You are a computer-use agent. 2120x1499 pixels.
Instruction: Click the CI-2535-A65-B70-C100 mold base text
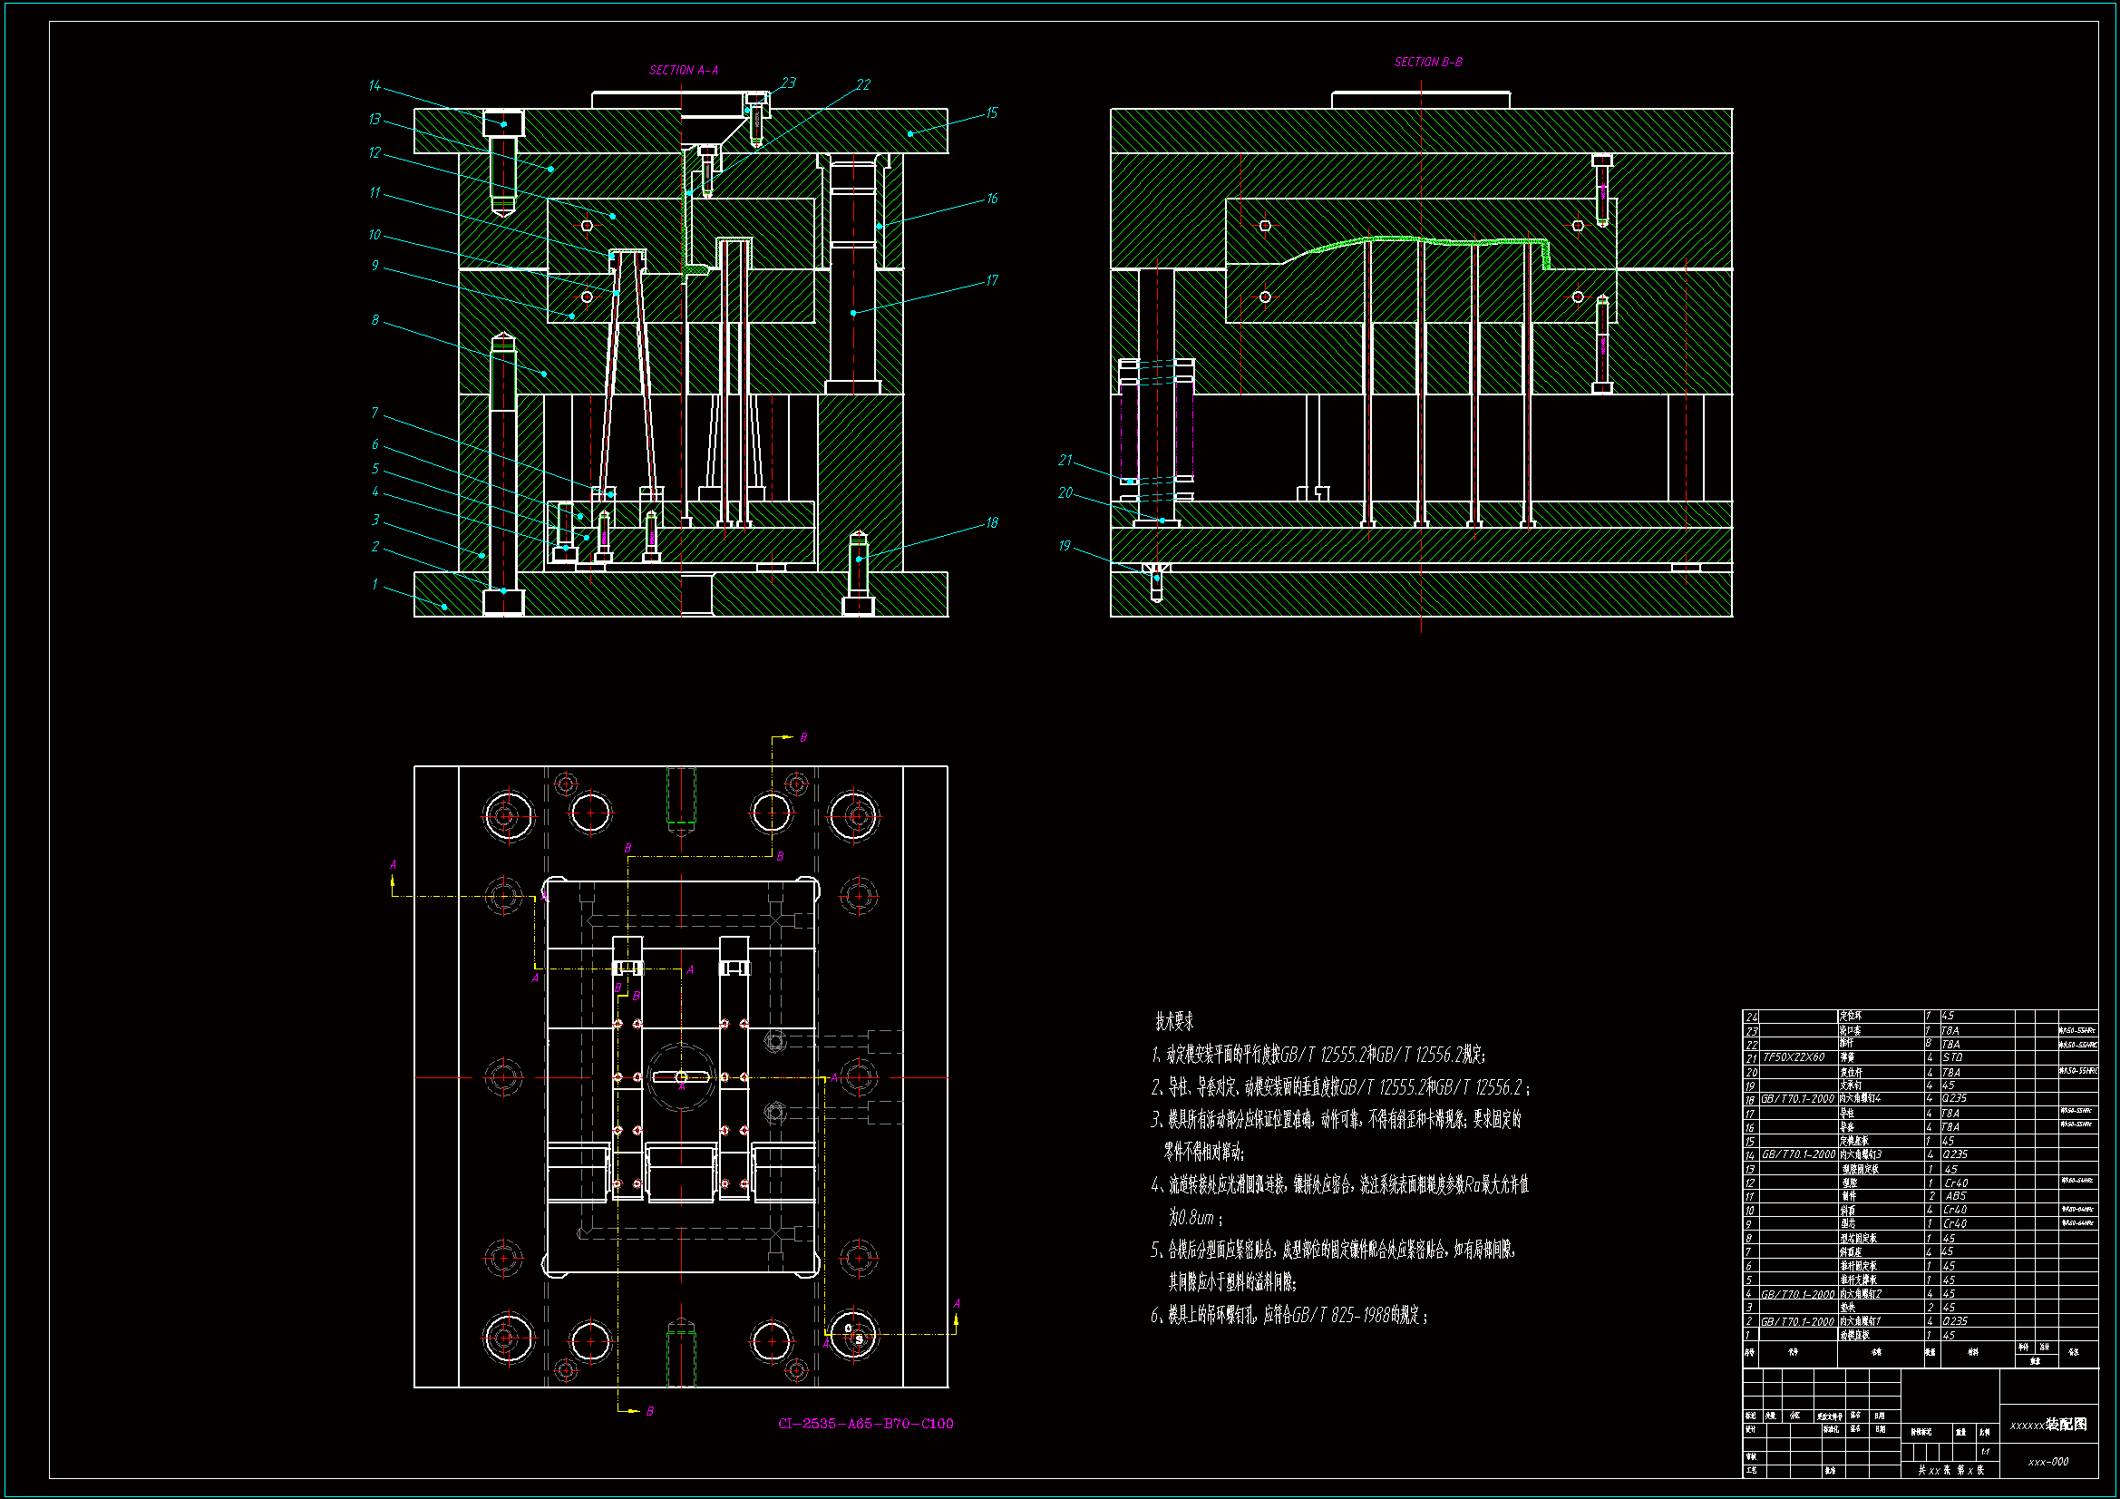point(865,1423)
